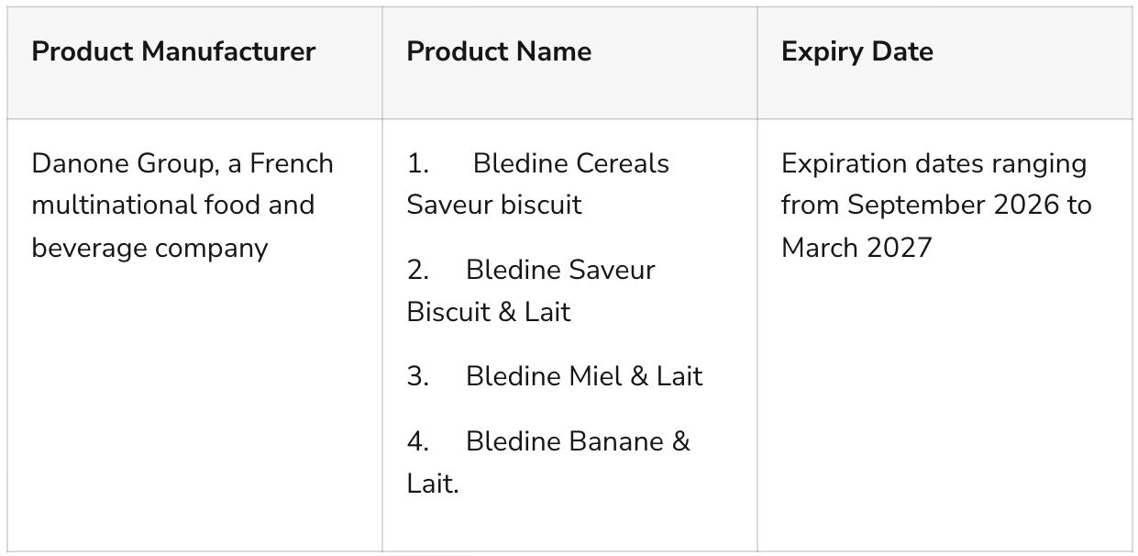Click the Expiry Date column header

pos(856,51)
